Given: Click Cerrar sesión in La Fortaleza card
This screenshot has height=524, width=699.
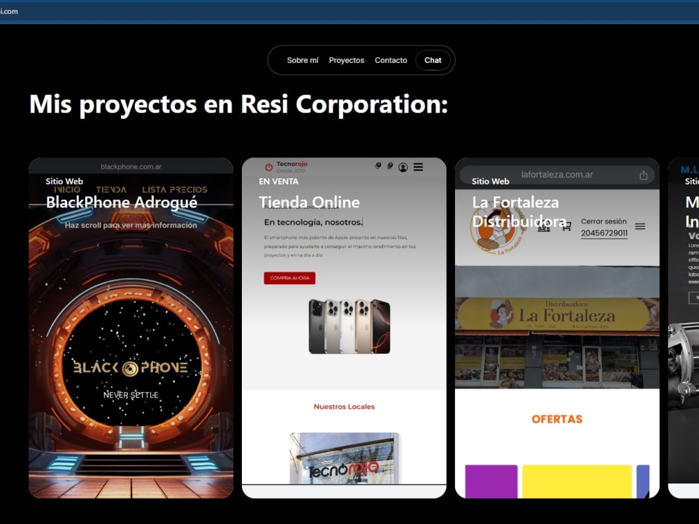Looking at the screenshot, I should click(x=604, y=221).
